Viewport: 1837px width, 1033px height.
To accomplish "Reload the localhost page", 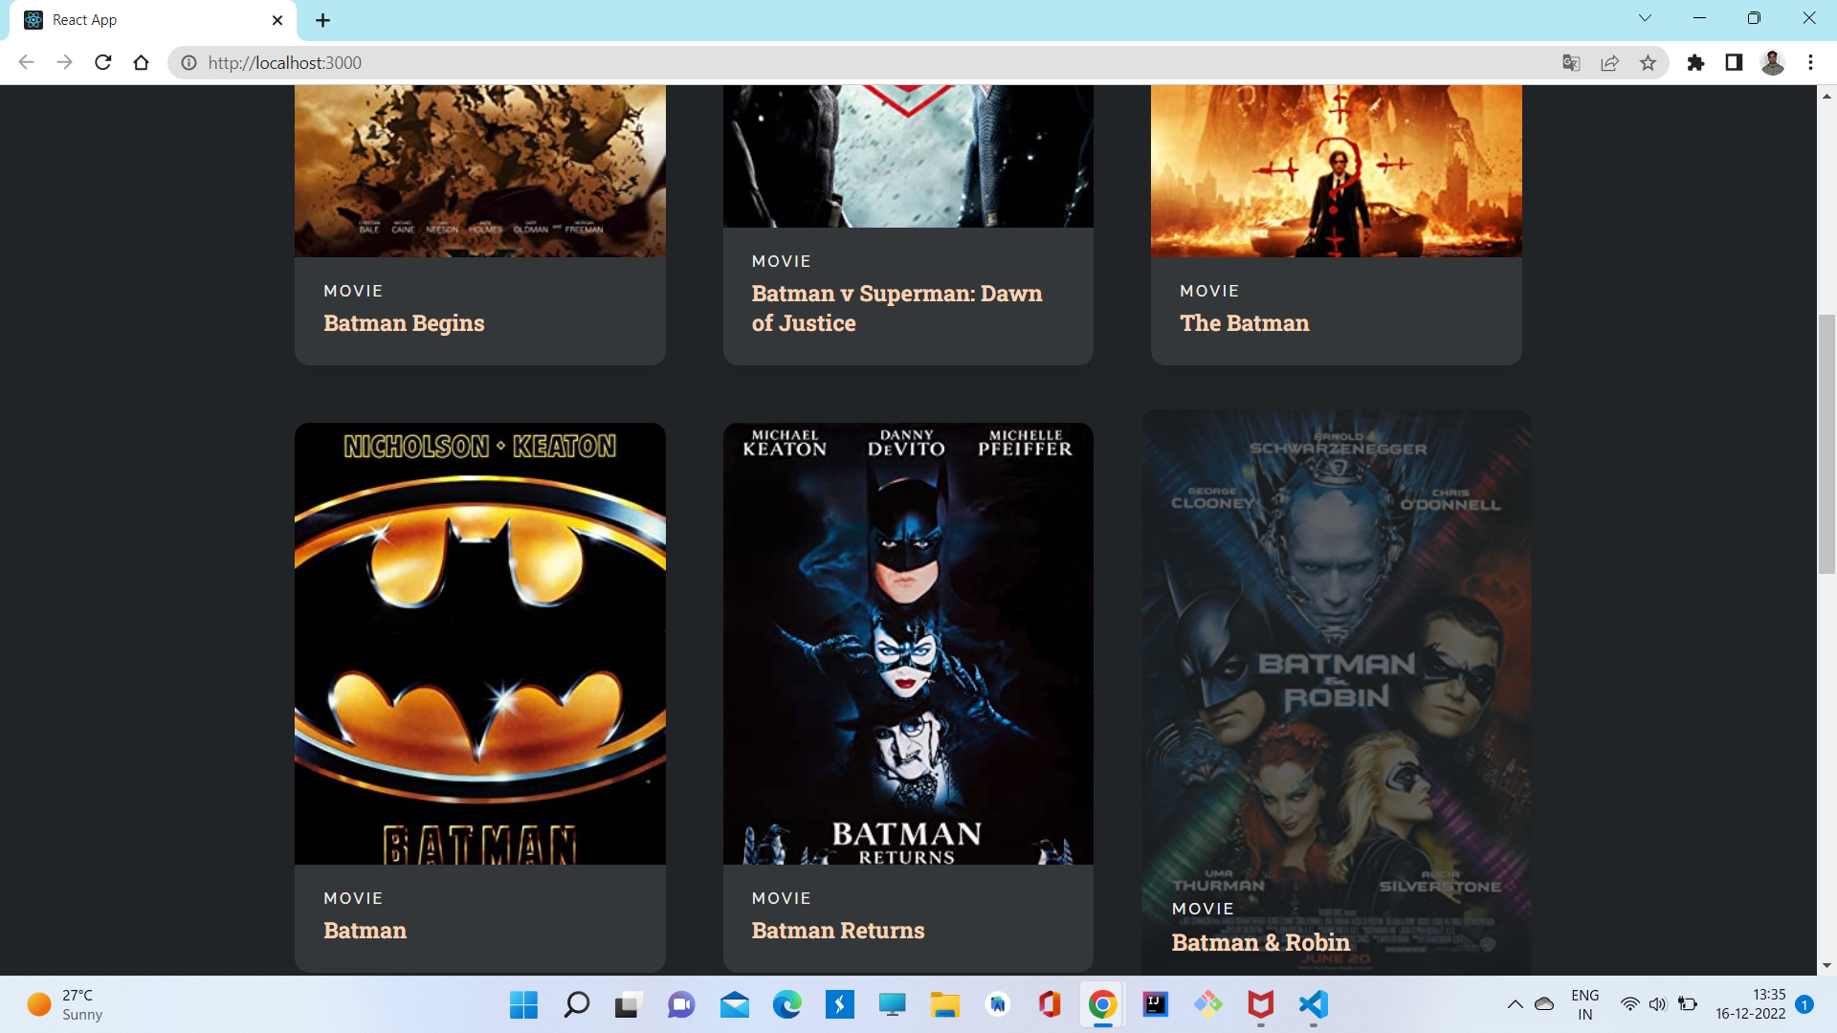I will point(103,62).
